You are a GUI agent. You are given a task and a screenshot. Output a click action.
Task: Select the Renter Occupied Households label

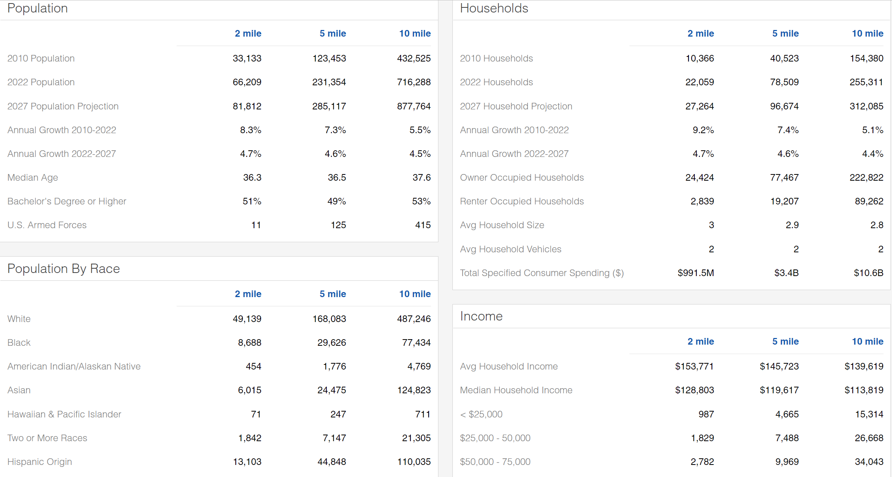[522, 201]
